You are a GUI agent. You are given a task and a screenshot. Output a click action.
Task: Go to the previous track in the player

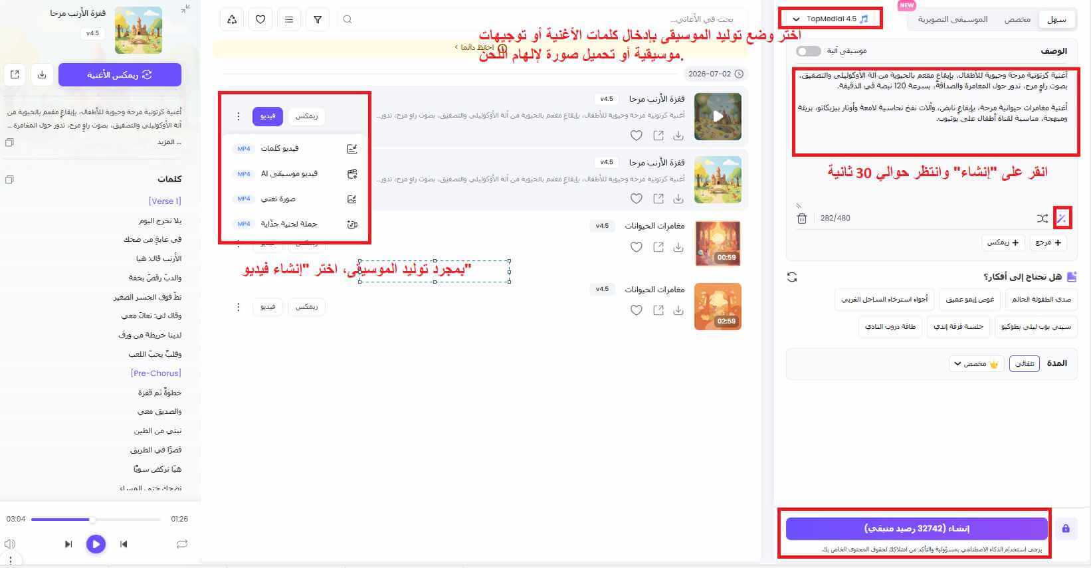pyautogui.click(x=124, y=544)
